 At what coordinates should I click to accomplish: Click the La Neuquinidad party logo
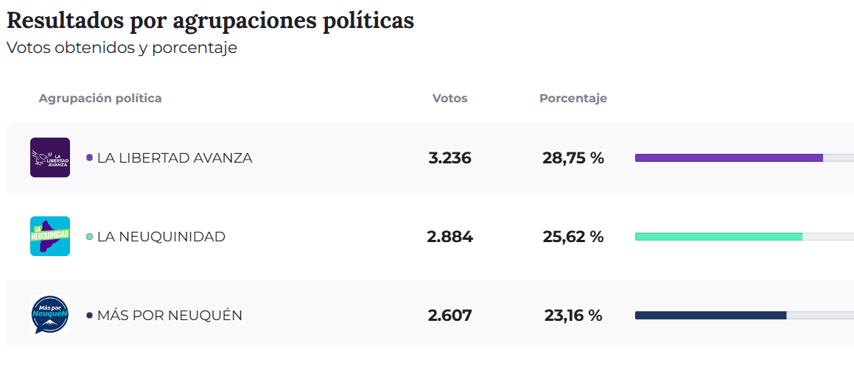(50, 236)
